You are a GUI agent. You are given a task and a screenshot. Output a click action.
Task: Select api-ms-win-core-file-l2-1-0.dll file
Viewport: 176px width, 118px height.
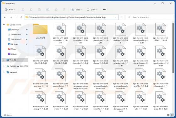(x=60, y=55)
